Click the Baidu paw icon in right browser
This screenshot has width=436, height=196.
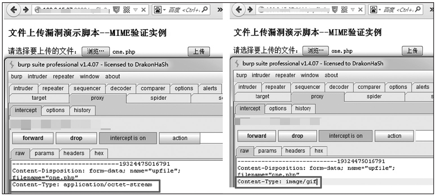point(373,10)
